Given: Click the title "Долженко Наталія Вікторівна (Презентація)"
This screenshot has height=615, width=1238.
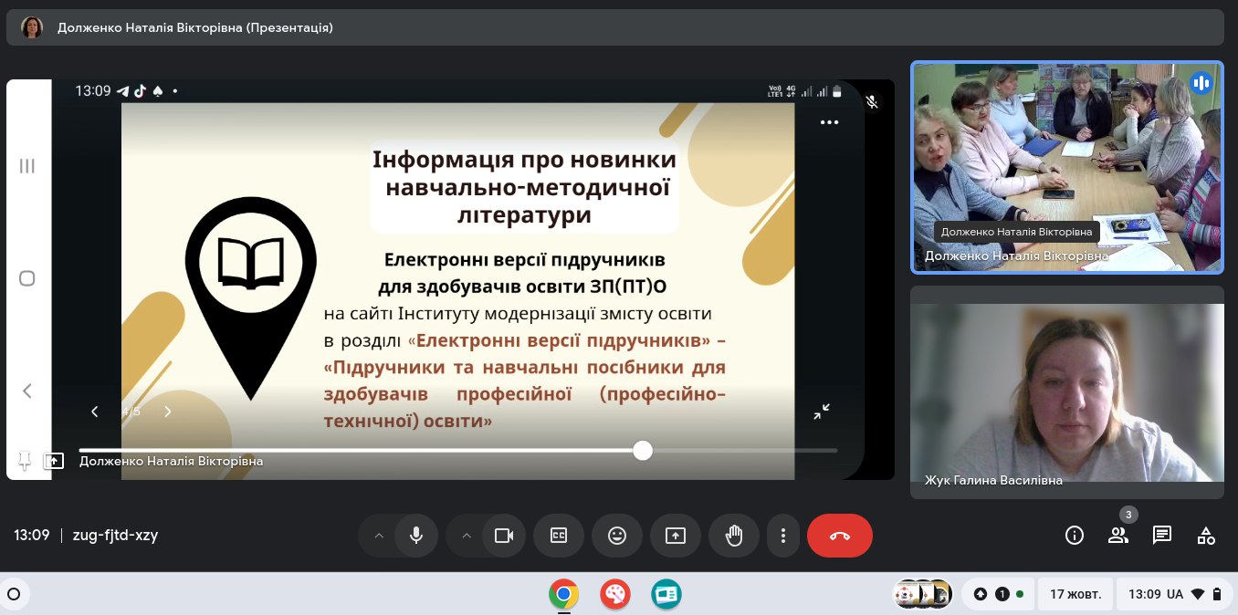Looking at the screenshot, I should [x=195, y=27].
